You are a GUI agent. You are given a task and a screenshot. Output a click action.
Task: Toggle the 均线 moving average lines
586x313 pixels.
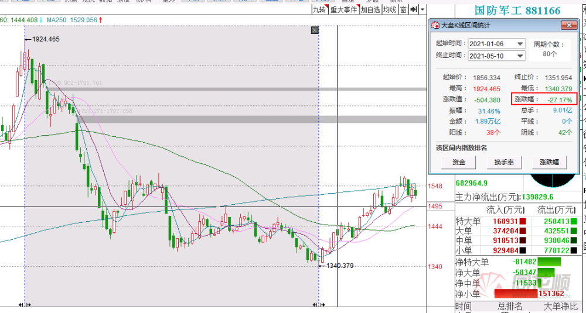pyautogui.click(x=390, y=10)
